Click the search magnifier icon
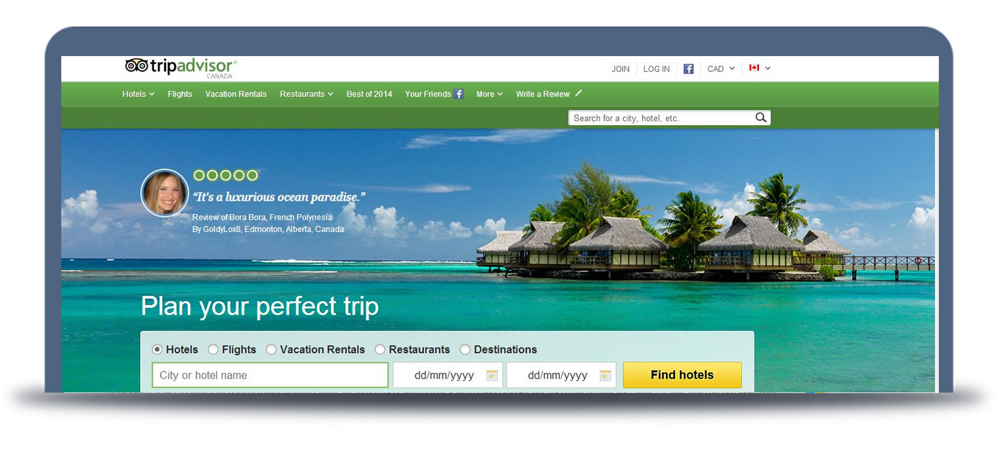Viewport: 997px width, 449px height. click(x=761, y=118)
